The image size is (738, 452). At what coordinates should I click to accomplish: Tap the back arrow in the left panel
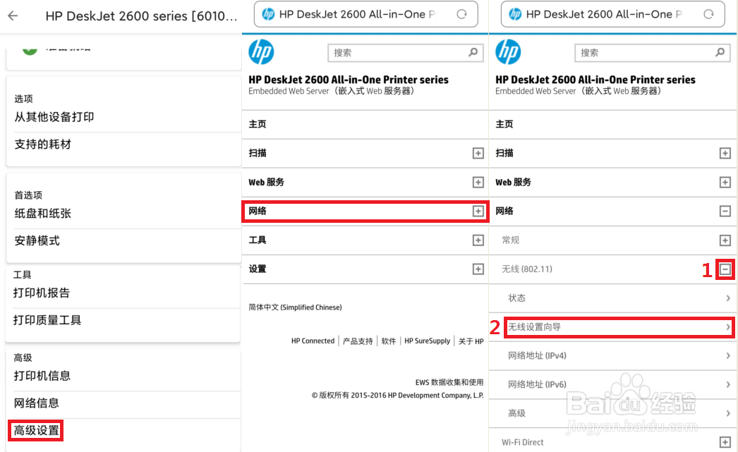tap(13, 16)
